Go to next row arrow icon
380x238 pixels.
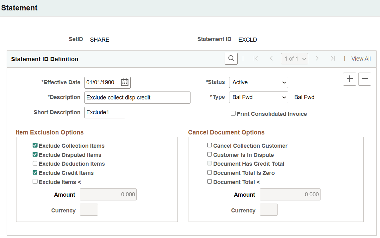tap(317, 58)
